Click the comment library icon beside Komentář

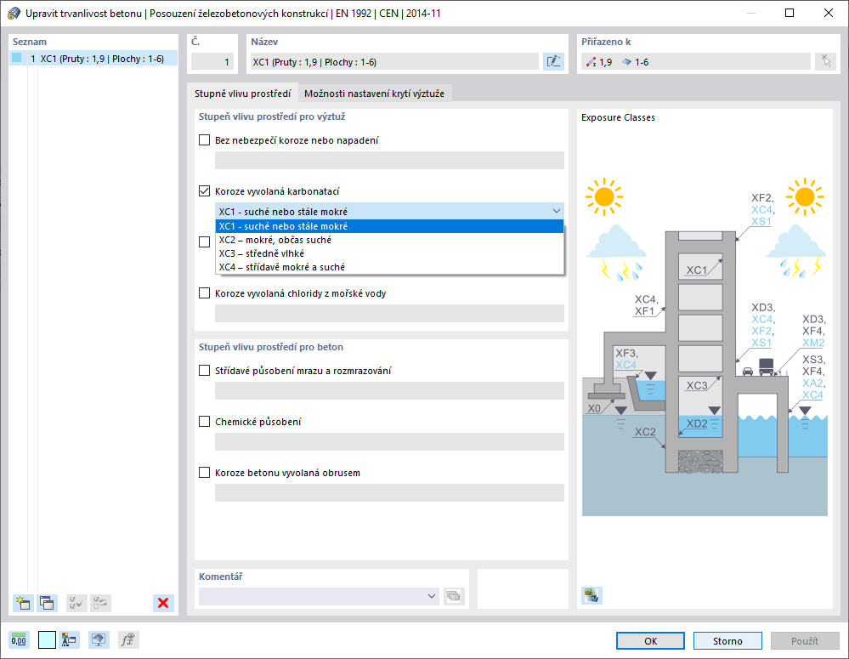(x=454, y=596)
